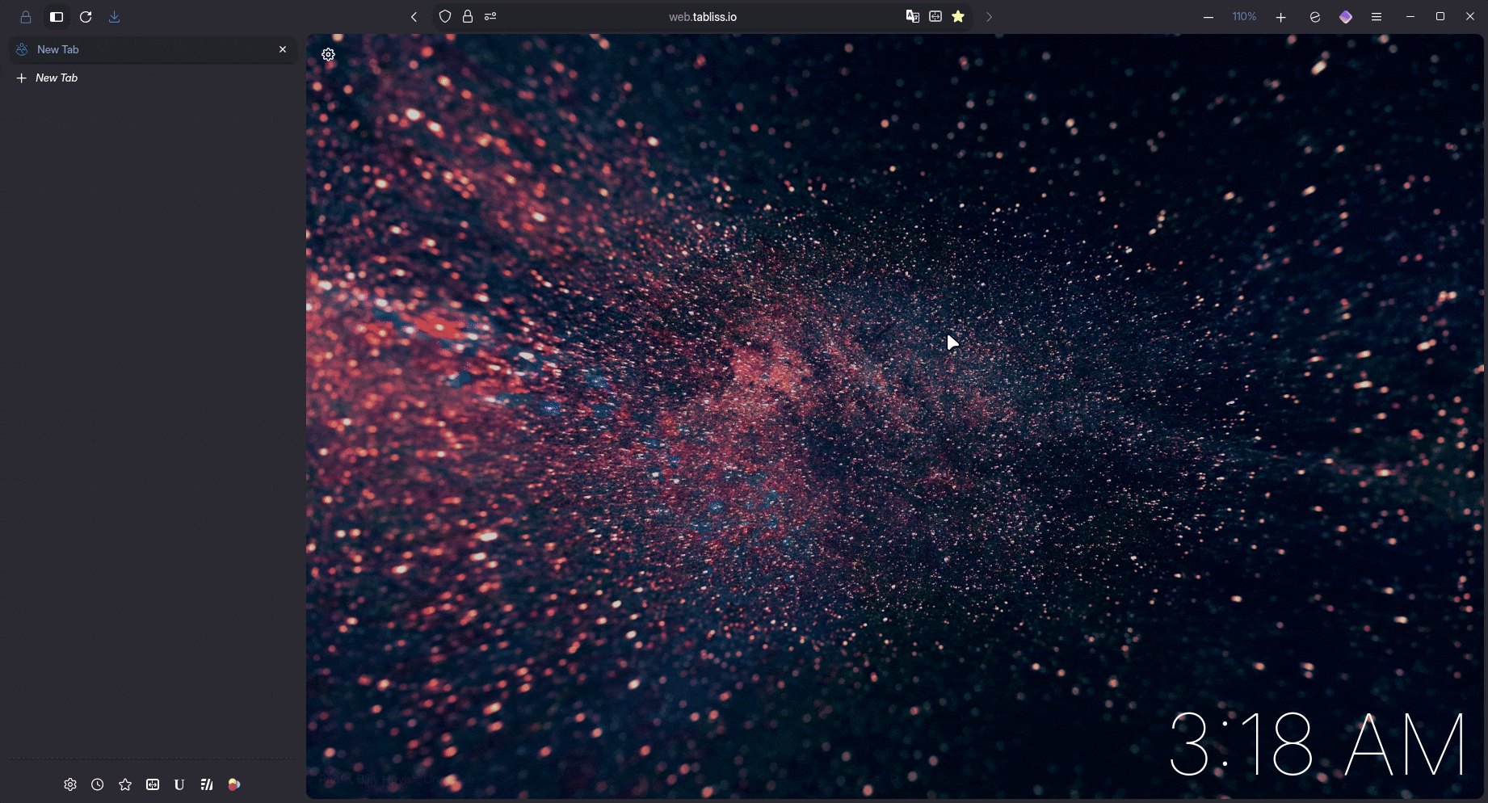The image size is (1488, 803).
Task: Zoom out with the minus button
Action: 1208,17
